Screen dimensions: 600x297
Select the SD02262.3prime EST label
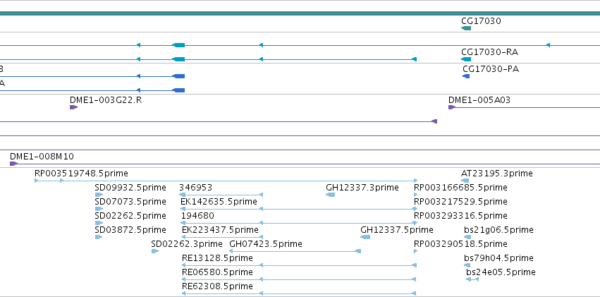[187, 244]
